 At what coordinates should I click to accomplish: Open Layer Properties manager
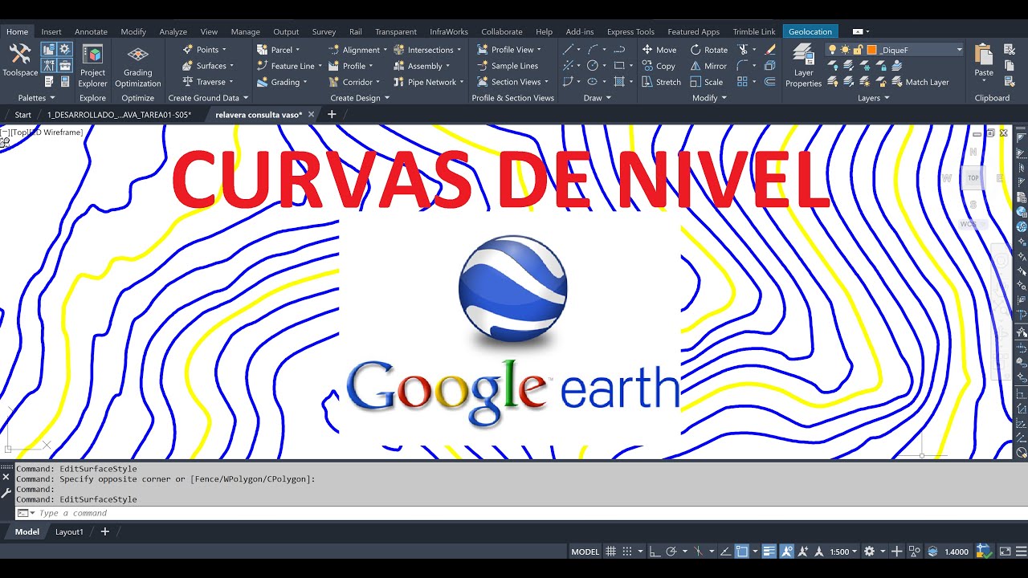click(x=803, y=66)
